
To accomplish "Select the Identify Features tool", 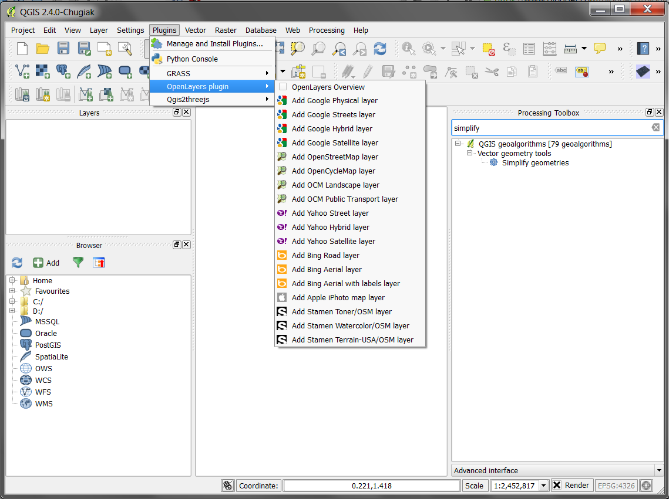I will pyautogui.click(x=408, y=49).
